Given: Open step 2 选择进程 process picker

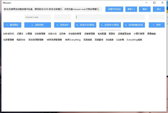Looking at the screenshot, I should click(38, 25).
